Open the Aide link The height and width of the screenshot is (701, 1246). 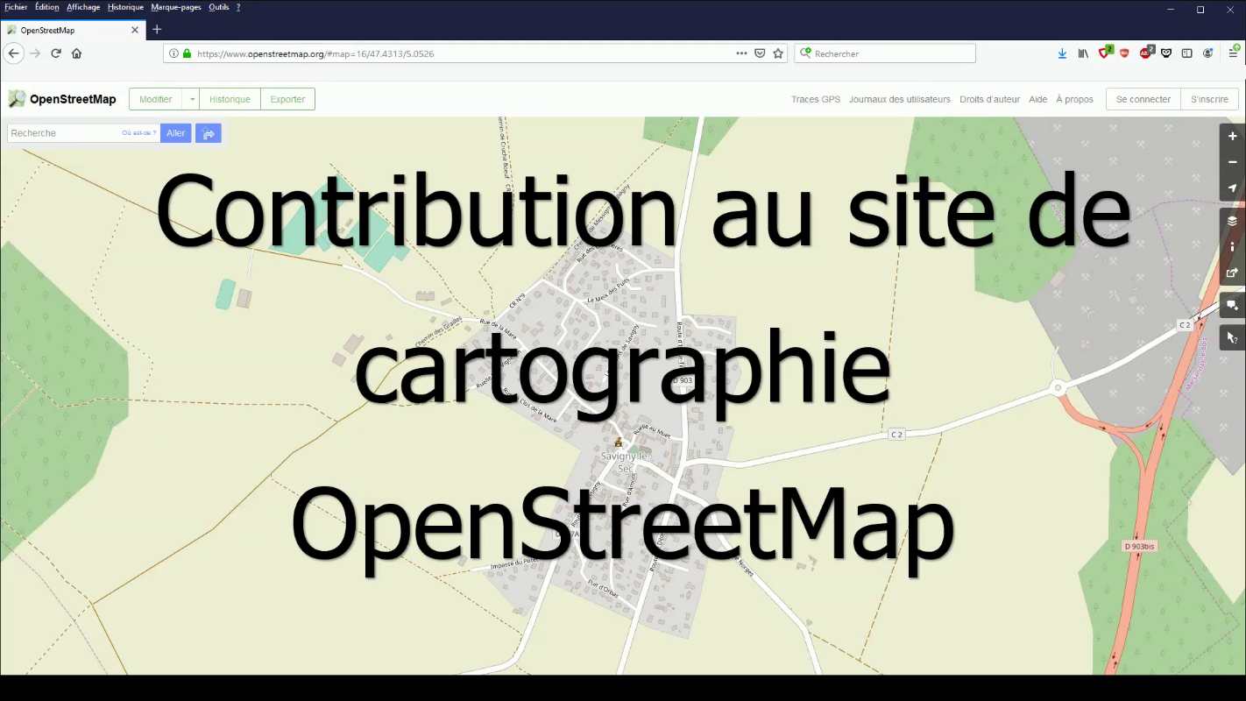1038,99
